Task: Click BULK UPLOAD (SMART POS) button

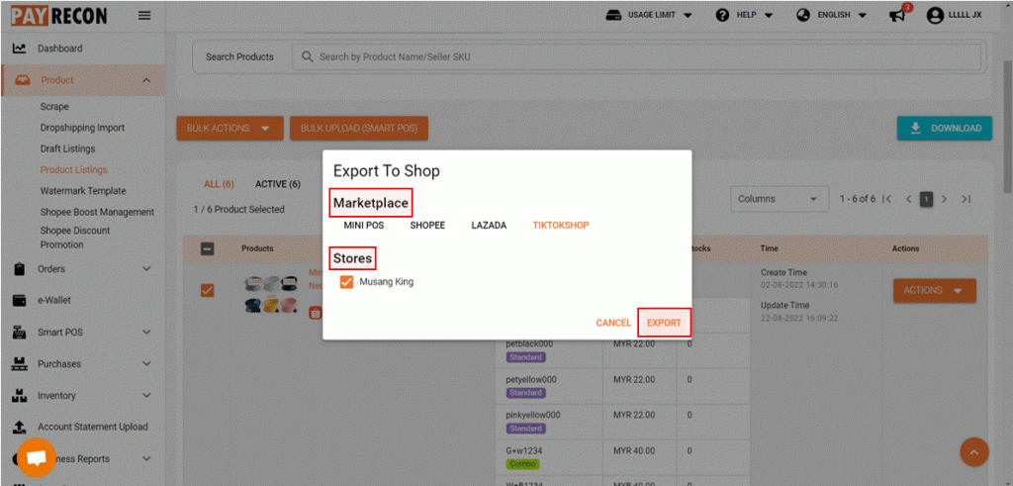Action: (x=359, y=128)
